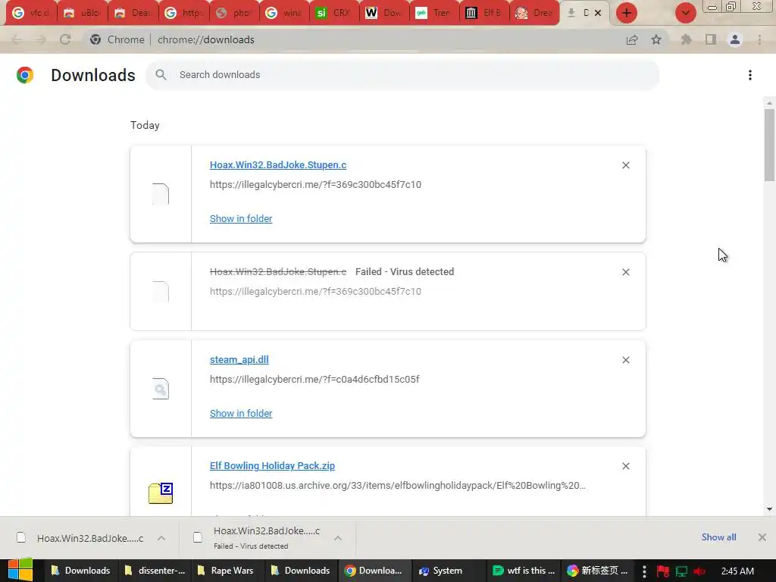
Task: Open the Extensions puzzle icon
Action: (x=687, y=39)
